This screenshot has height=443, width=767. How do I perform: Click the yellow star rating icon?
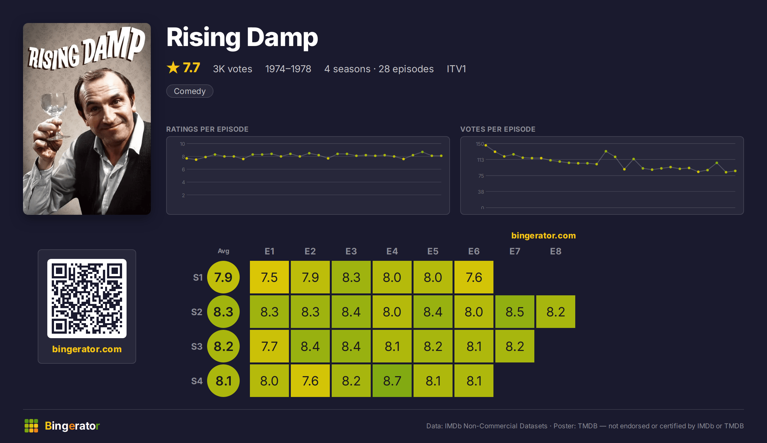click(173, 68)
